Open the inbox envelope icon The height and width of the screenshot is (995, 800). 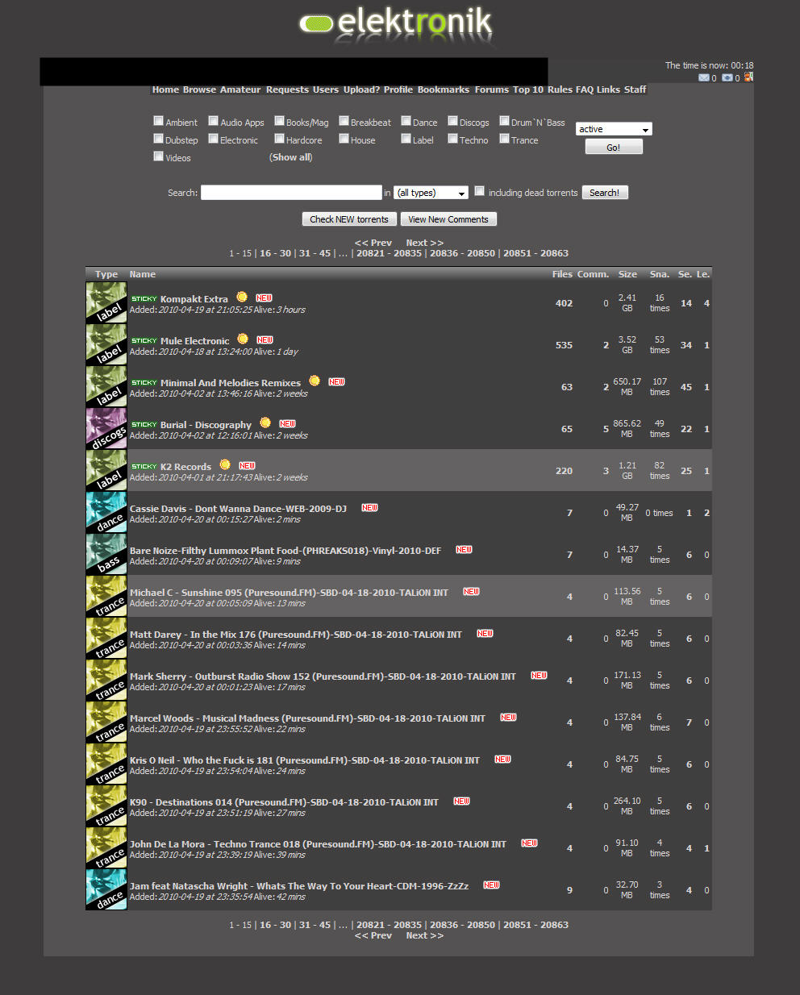(703, 78)
